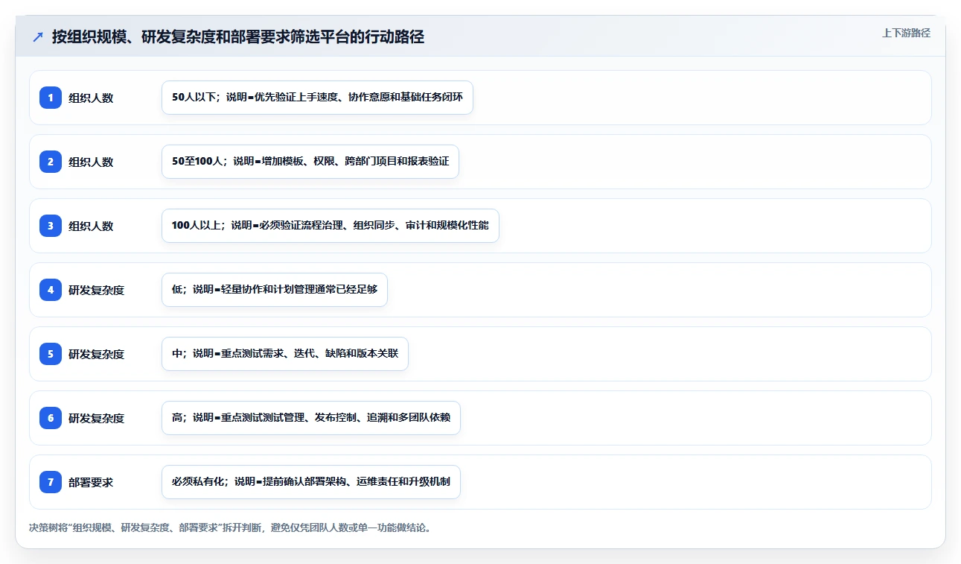Click 组织人数 label in step 1
Viewport: 961px width, 564px height.
[x=91, y=98]
